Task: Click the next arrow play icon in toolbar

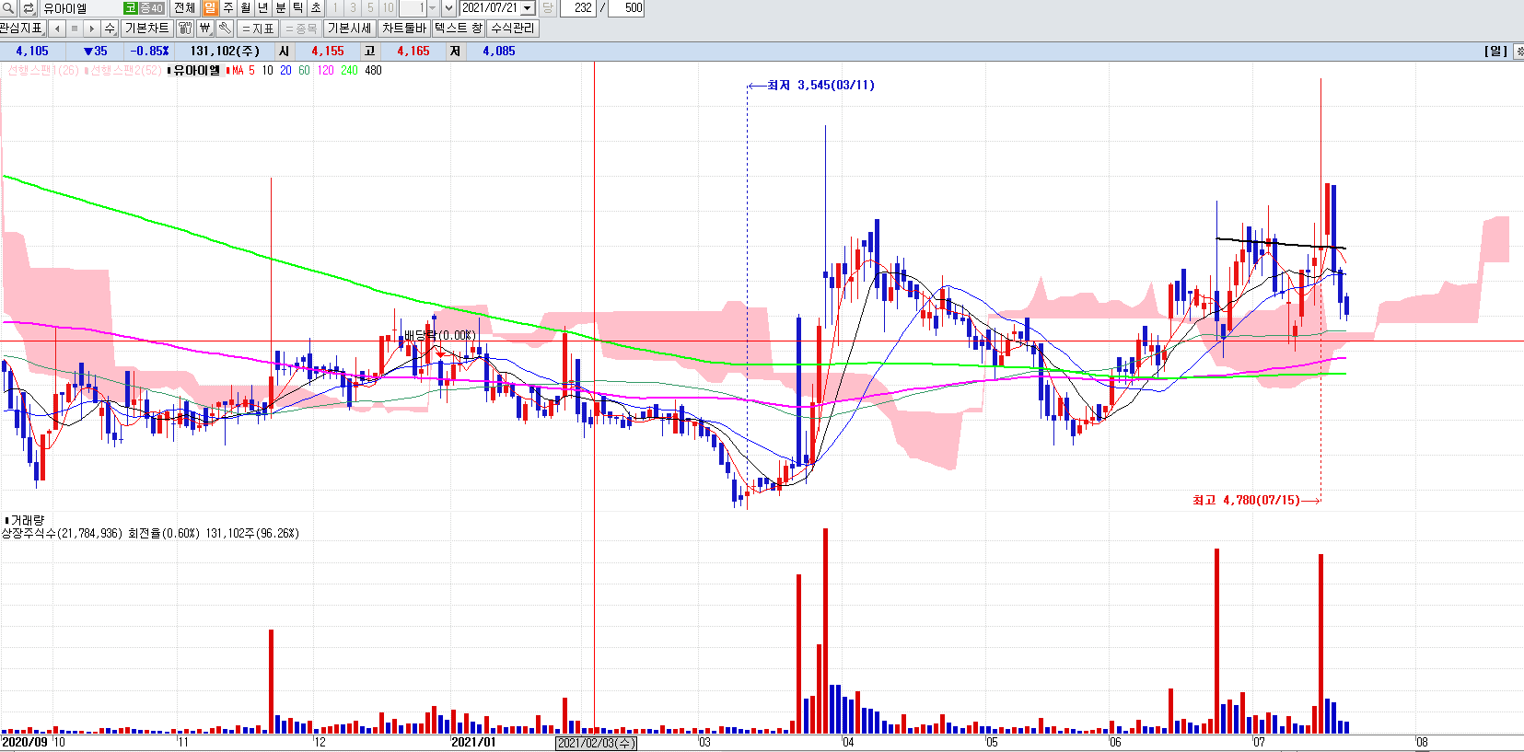Action: click(92, 29)
